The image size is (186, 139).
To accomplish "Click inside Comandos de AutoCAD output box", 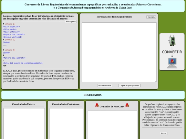I will 112,125.
